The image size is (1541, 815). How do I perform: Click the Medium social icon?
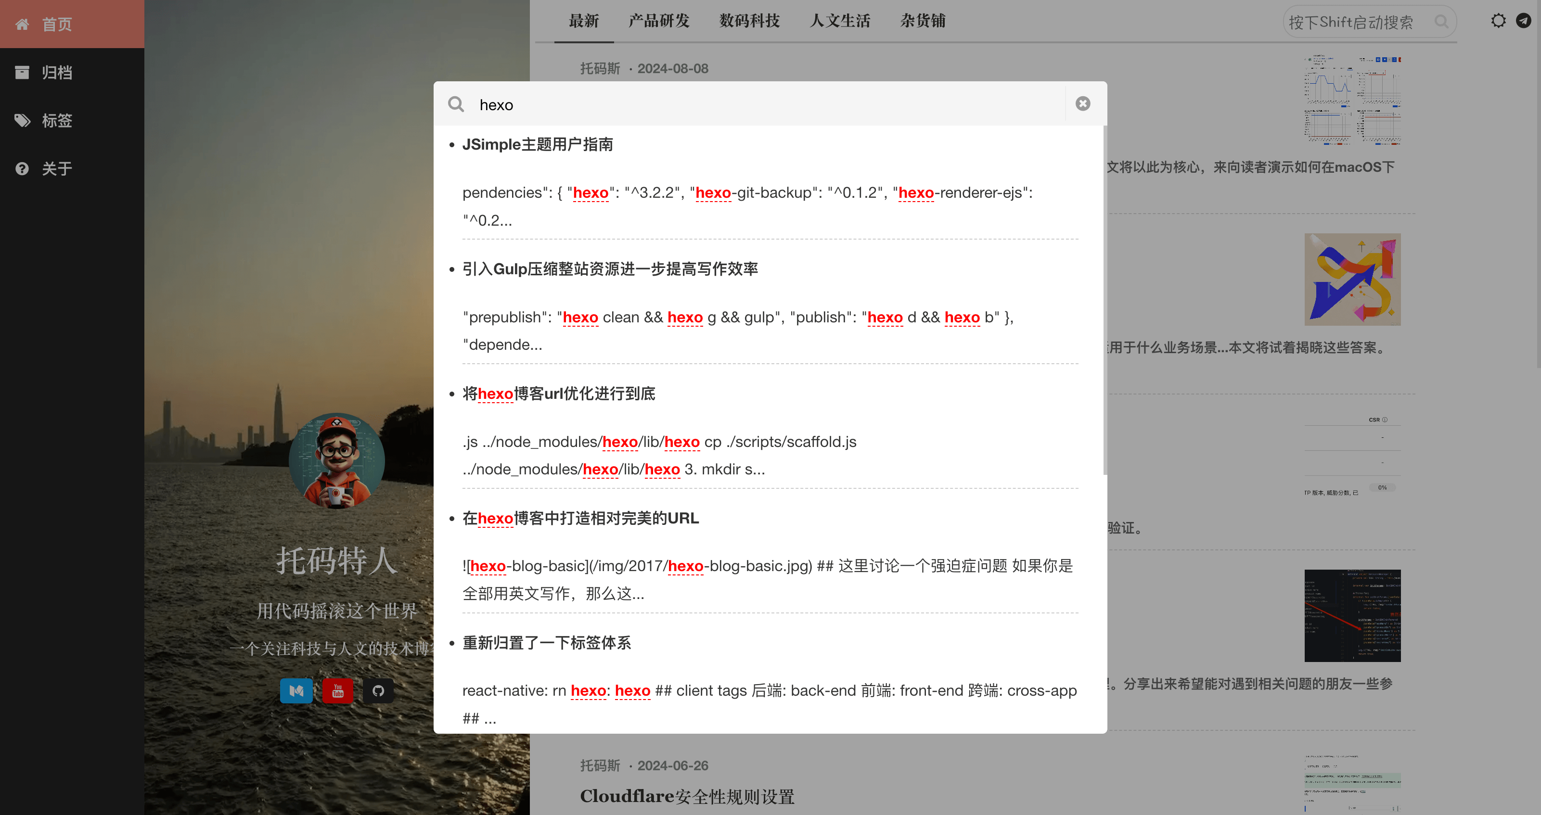click(296, 690)
